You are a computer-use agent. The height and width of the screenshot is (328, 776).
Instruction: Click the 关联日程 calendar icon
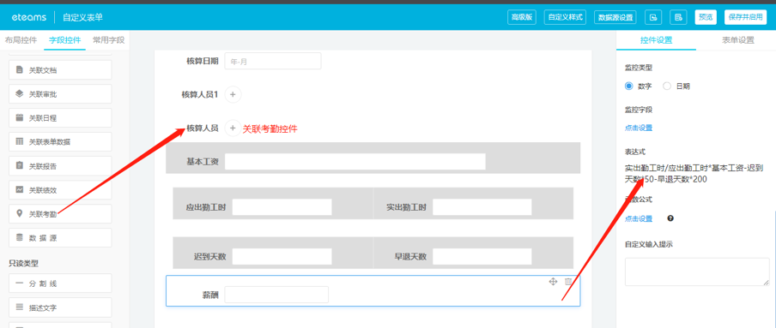[19, 117]
